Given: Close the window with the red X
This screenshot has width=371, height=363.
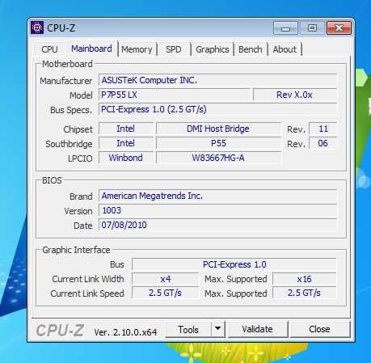Looking at the screenshot, I should (339, 28).
